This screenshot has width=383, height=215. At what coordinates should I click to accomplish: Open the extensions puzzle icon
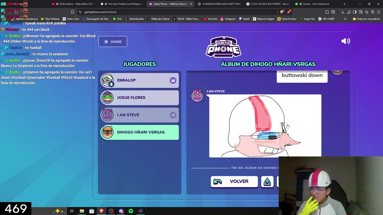[327, 12]
